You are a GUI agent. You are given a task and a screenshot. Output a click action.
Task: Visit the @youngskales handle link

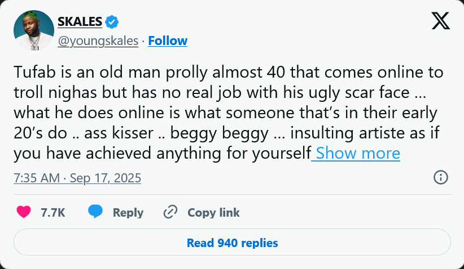tap(98, 41)
